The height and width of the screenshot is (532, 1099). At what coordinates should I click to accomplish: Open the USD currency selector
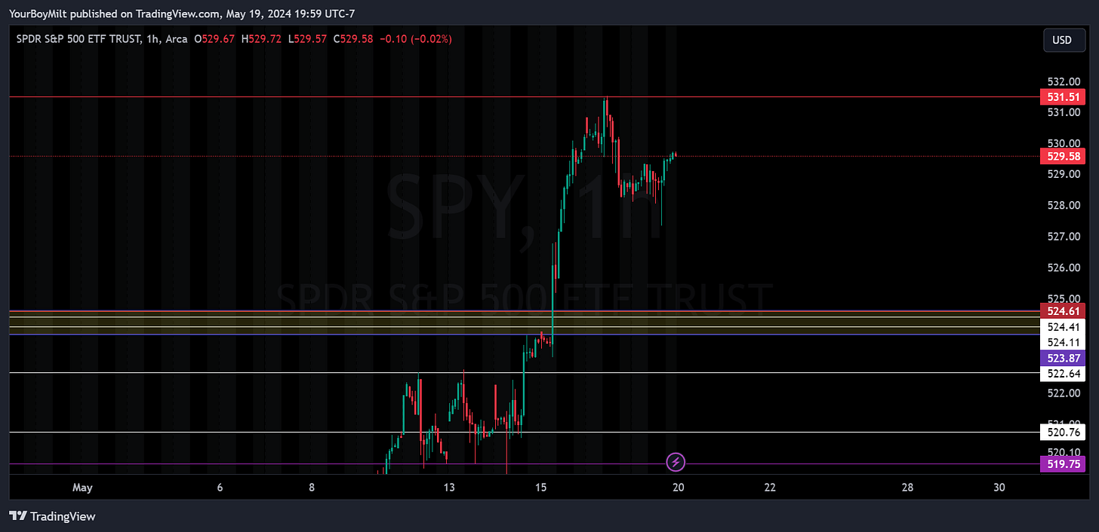click(x=1064, y=40)
